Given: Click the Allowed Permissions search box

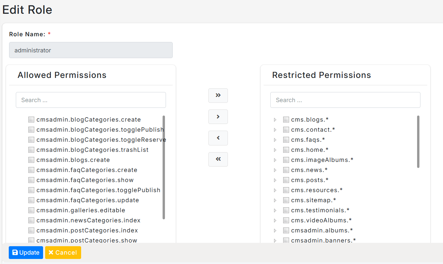Looking at the screenshot, I should pos(91,100).
